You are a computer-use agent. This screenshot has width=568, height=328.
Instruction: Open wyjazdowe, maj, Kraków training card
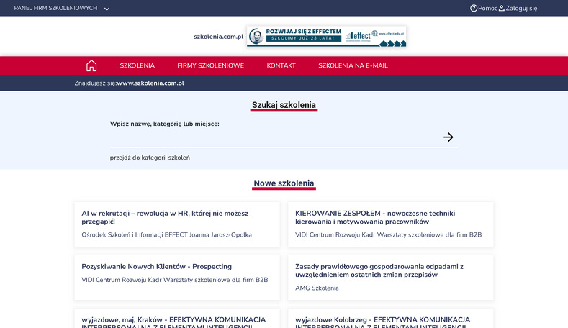point(177,319)
